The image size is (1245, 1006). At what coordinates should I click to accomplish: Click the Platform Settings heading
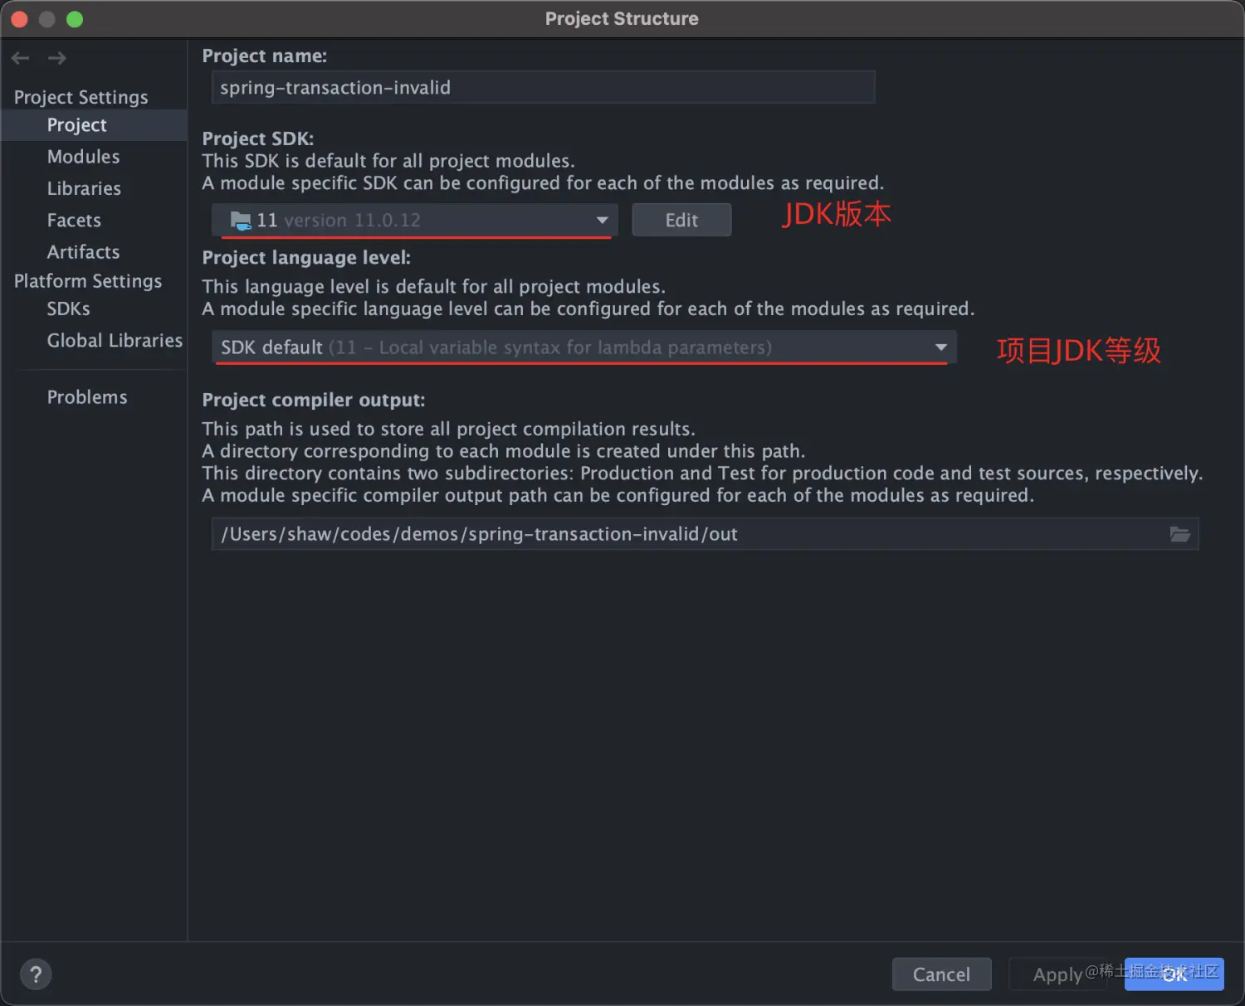pyautogui.click(x=88, y=281)
